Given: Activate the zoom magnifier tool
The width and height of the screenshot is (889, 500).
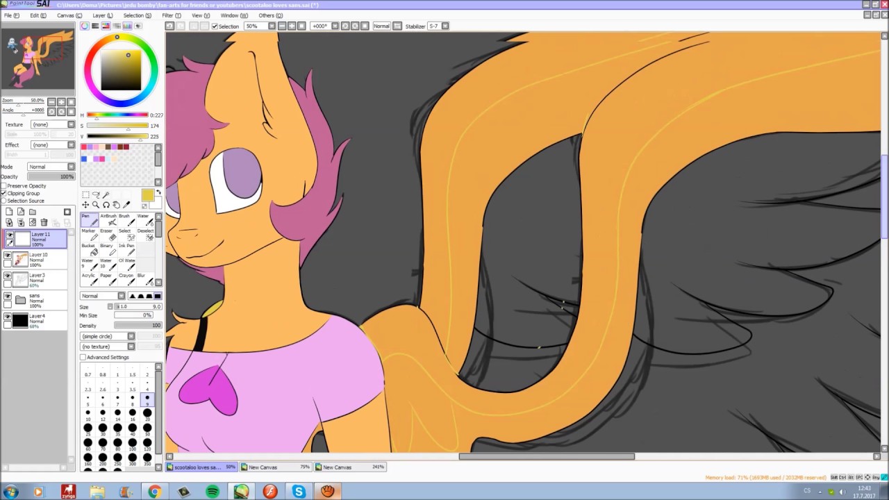Looking at the screenshot, I should point(96,205).
